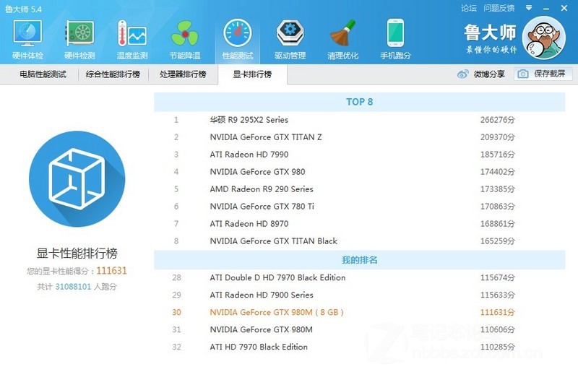
Task: Click the 168861分 score value
Action: coord(497,224)
